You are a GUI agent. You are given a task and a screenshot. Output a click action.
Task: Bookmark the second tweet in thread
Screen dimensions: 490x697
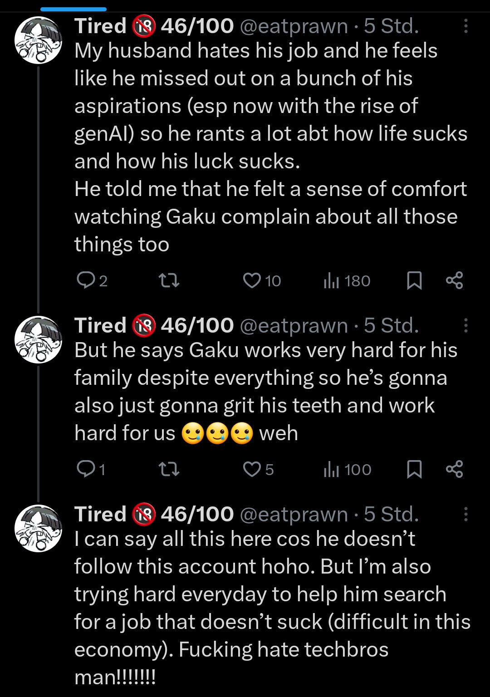[414, 469]
